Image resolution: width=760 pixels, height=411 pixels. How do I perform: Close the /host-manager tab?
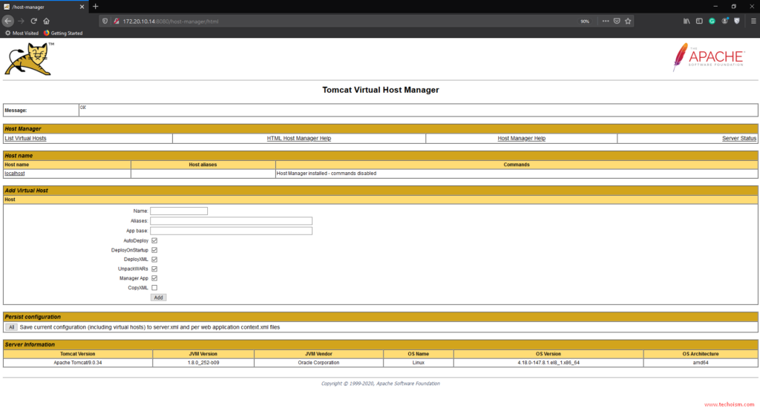[x=82, y=7]
